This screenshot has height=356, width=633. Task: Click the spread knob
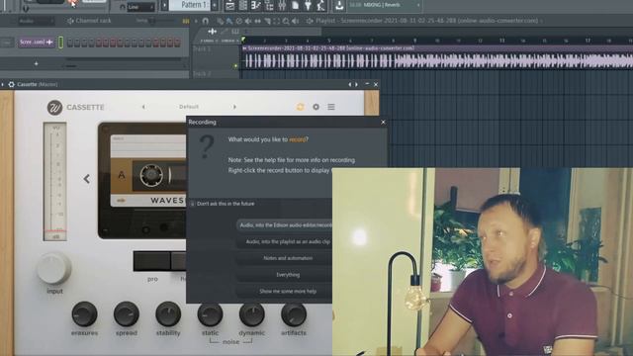tap(127, 314)
